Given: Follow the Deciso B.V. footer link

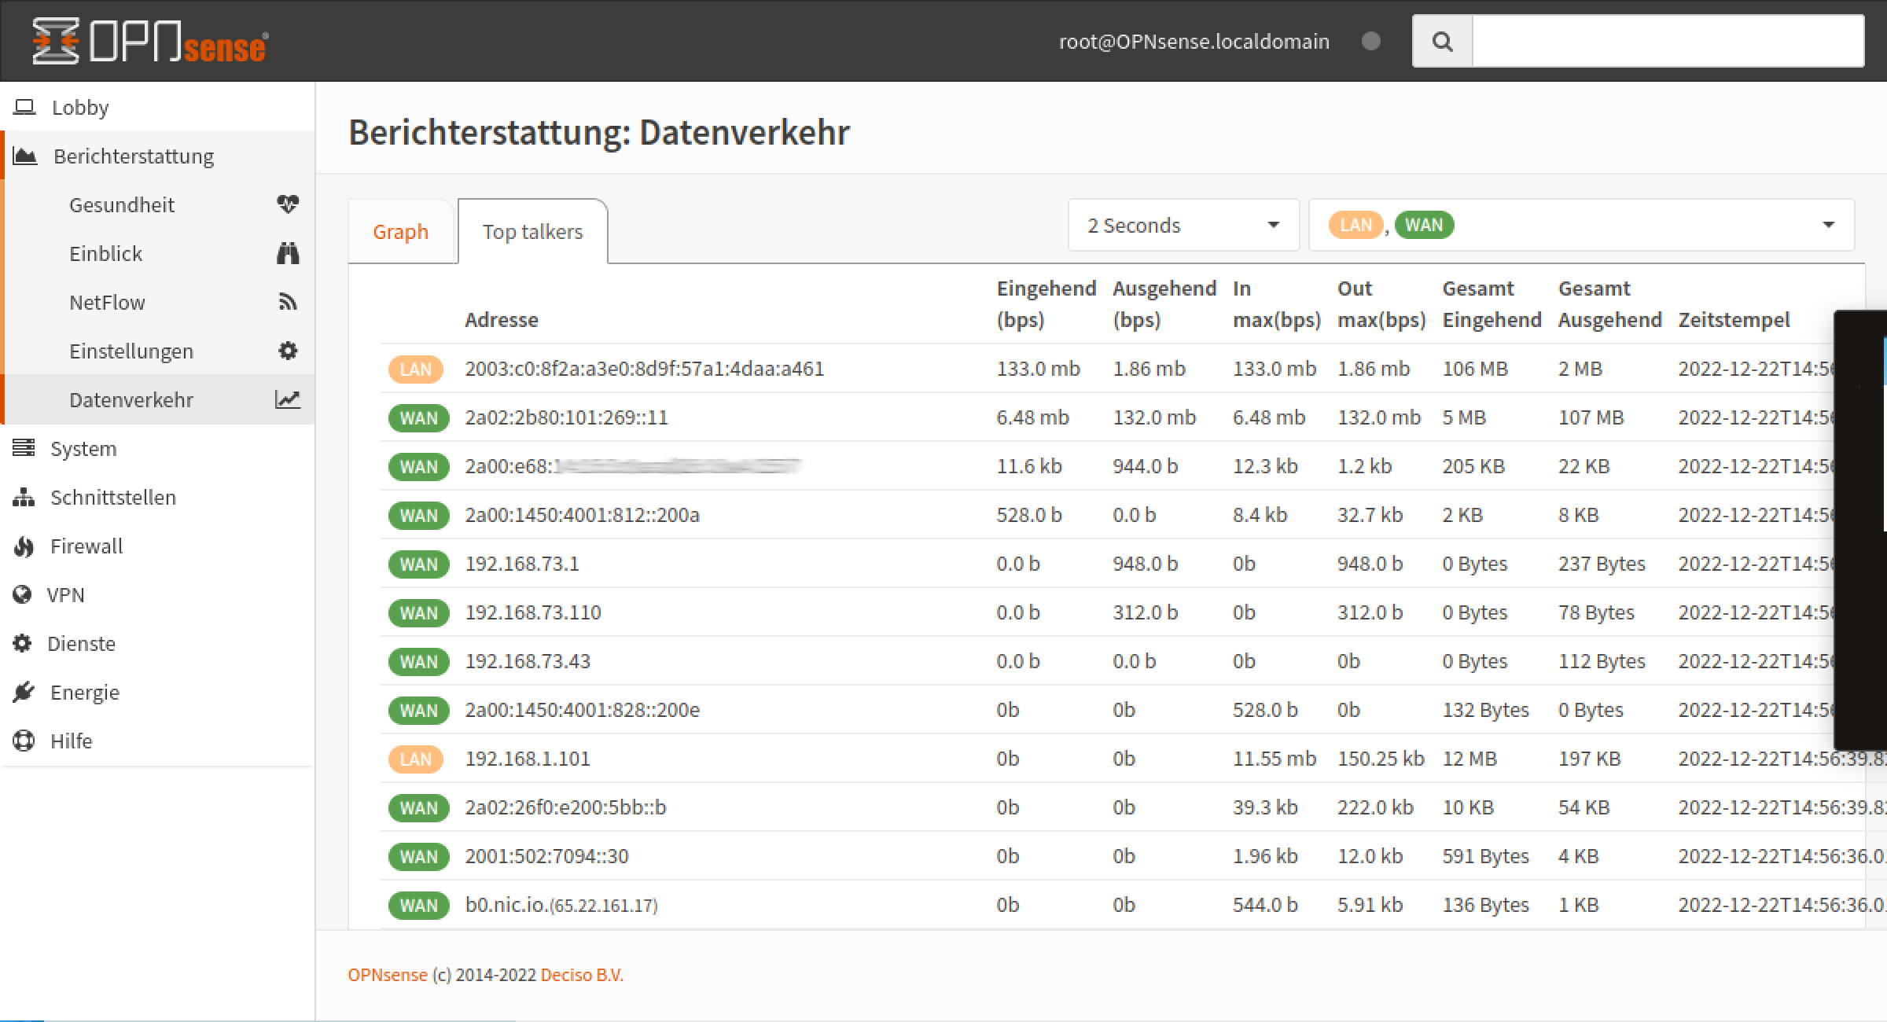Looking at the screenshot, I should (581, 975).
